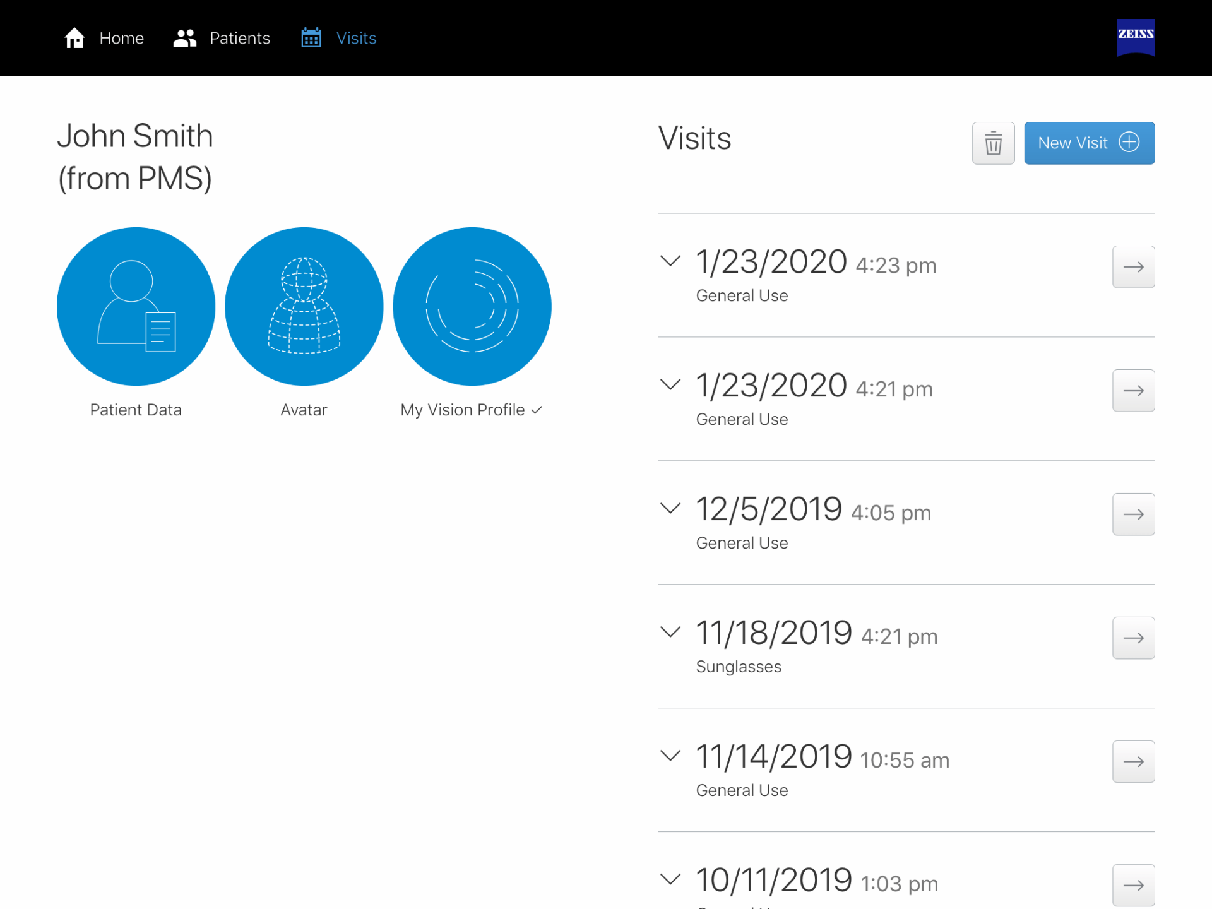Click the ZEISS logo

1136,37
